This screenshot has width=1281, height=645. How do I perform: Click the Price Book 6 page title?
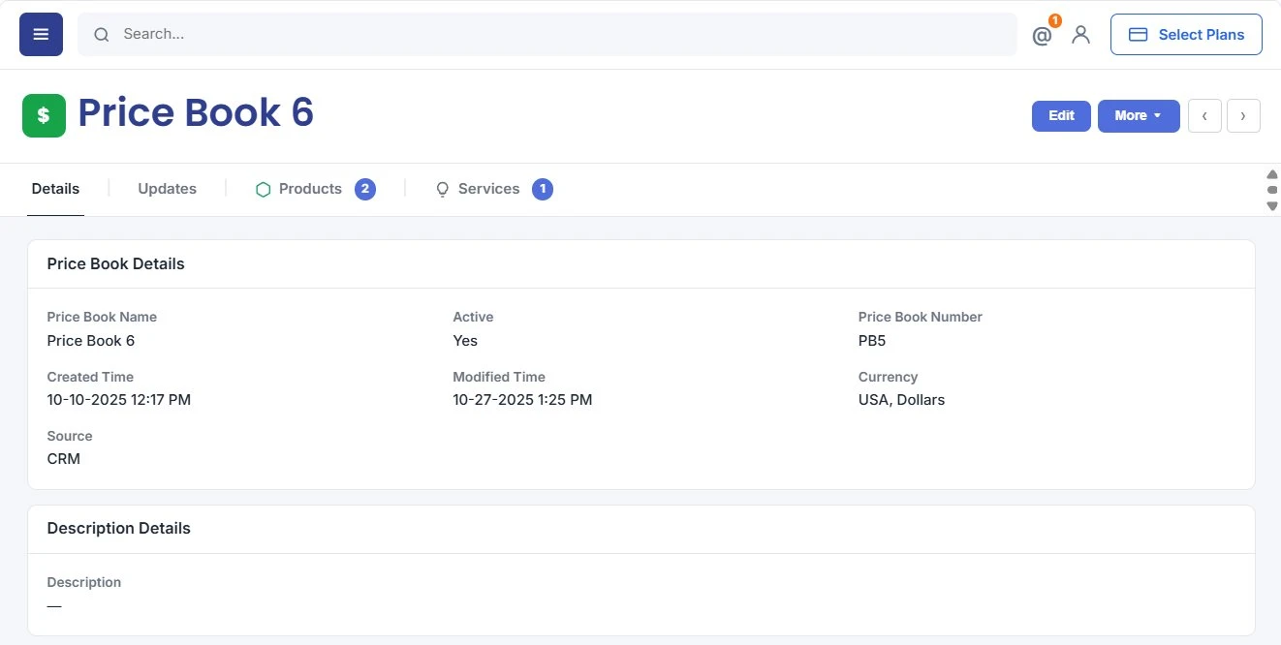click(x=196, y=113)
